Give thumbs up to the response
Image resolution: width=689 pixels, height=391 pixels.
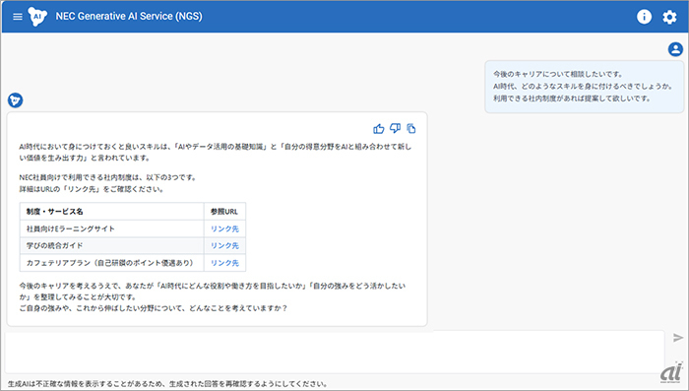pyautogui.click(x=378, y=128)
